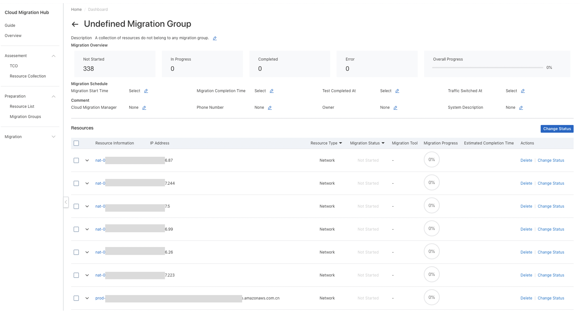Check the amazonaws.com.cn prod row checkbox
The image size is (580, 313).
(76, 298)
